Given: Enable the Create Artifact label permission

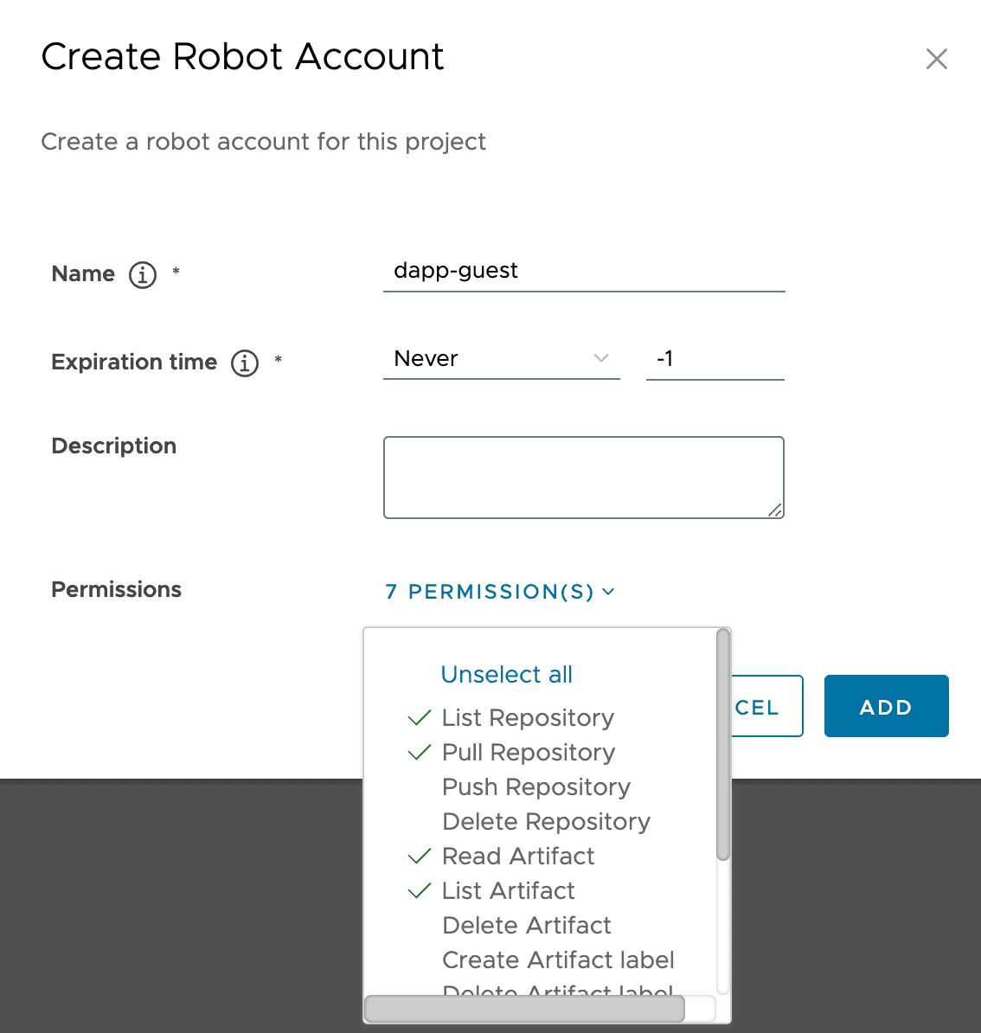Looking at the screenshot, I should click(x=558, y=959).
